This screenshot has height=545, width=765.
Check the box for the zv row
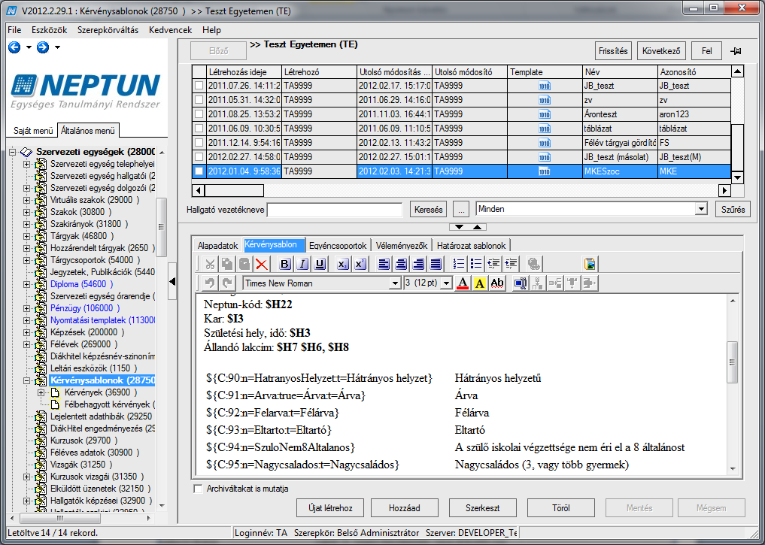[x=199, y=100]
